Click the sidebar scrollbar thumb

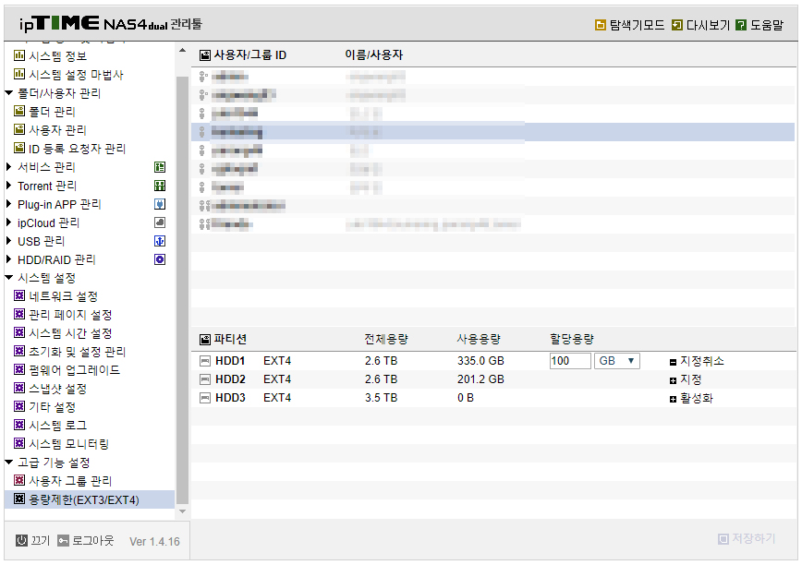(182, 290)
